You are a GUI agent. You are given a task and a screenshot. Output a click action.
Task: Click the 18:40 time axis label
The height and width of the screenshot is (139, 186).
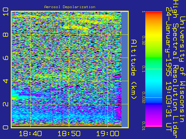tap(30, 133)
